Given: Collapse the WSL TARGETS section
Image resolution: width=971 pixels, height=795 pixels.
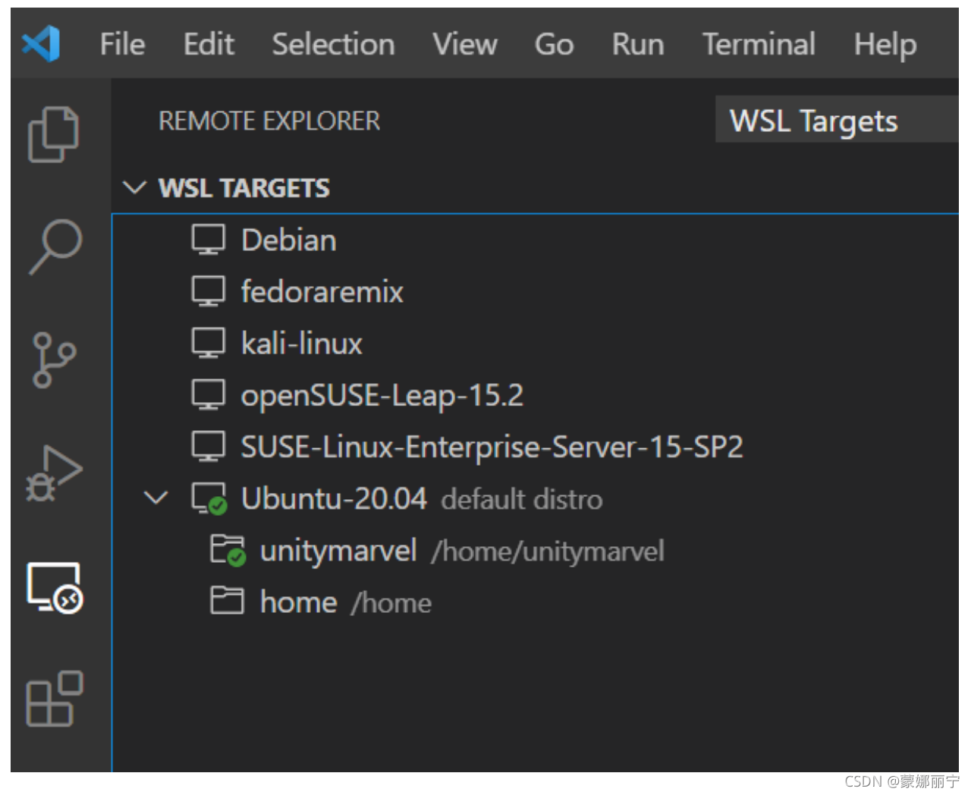Looking at the screenshot, I should (134, 187).
